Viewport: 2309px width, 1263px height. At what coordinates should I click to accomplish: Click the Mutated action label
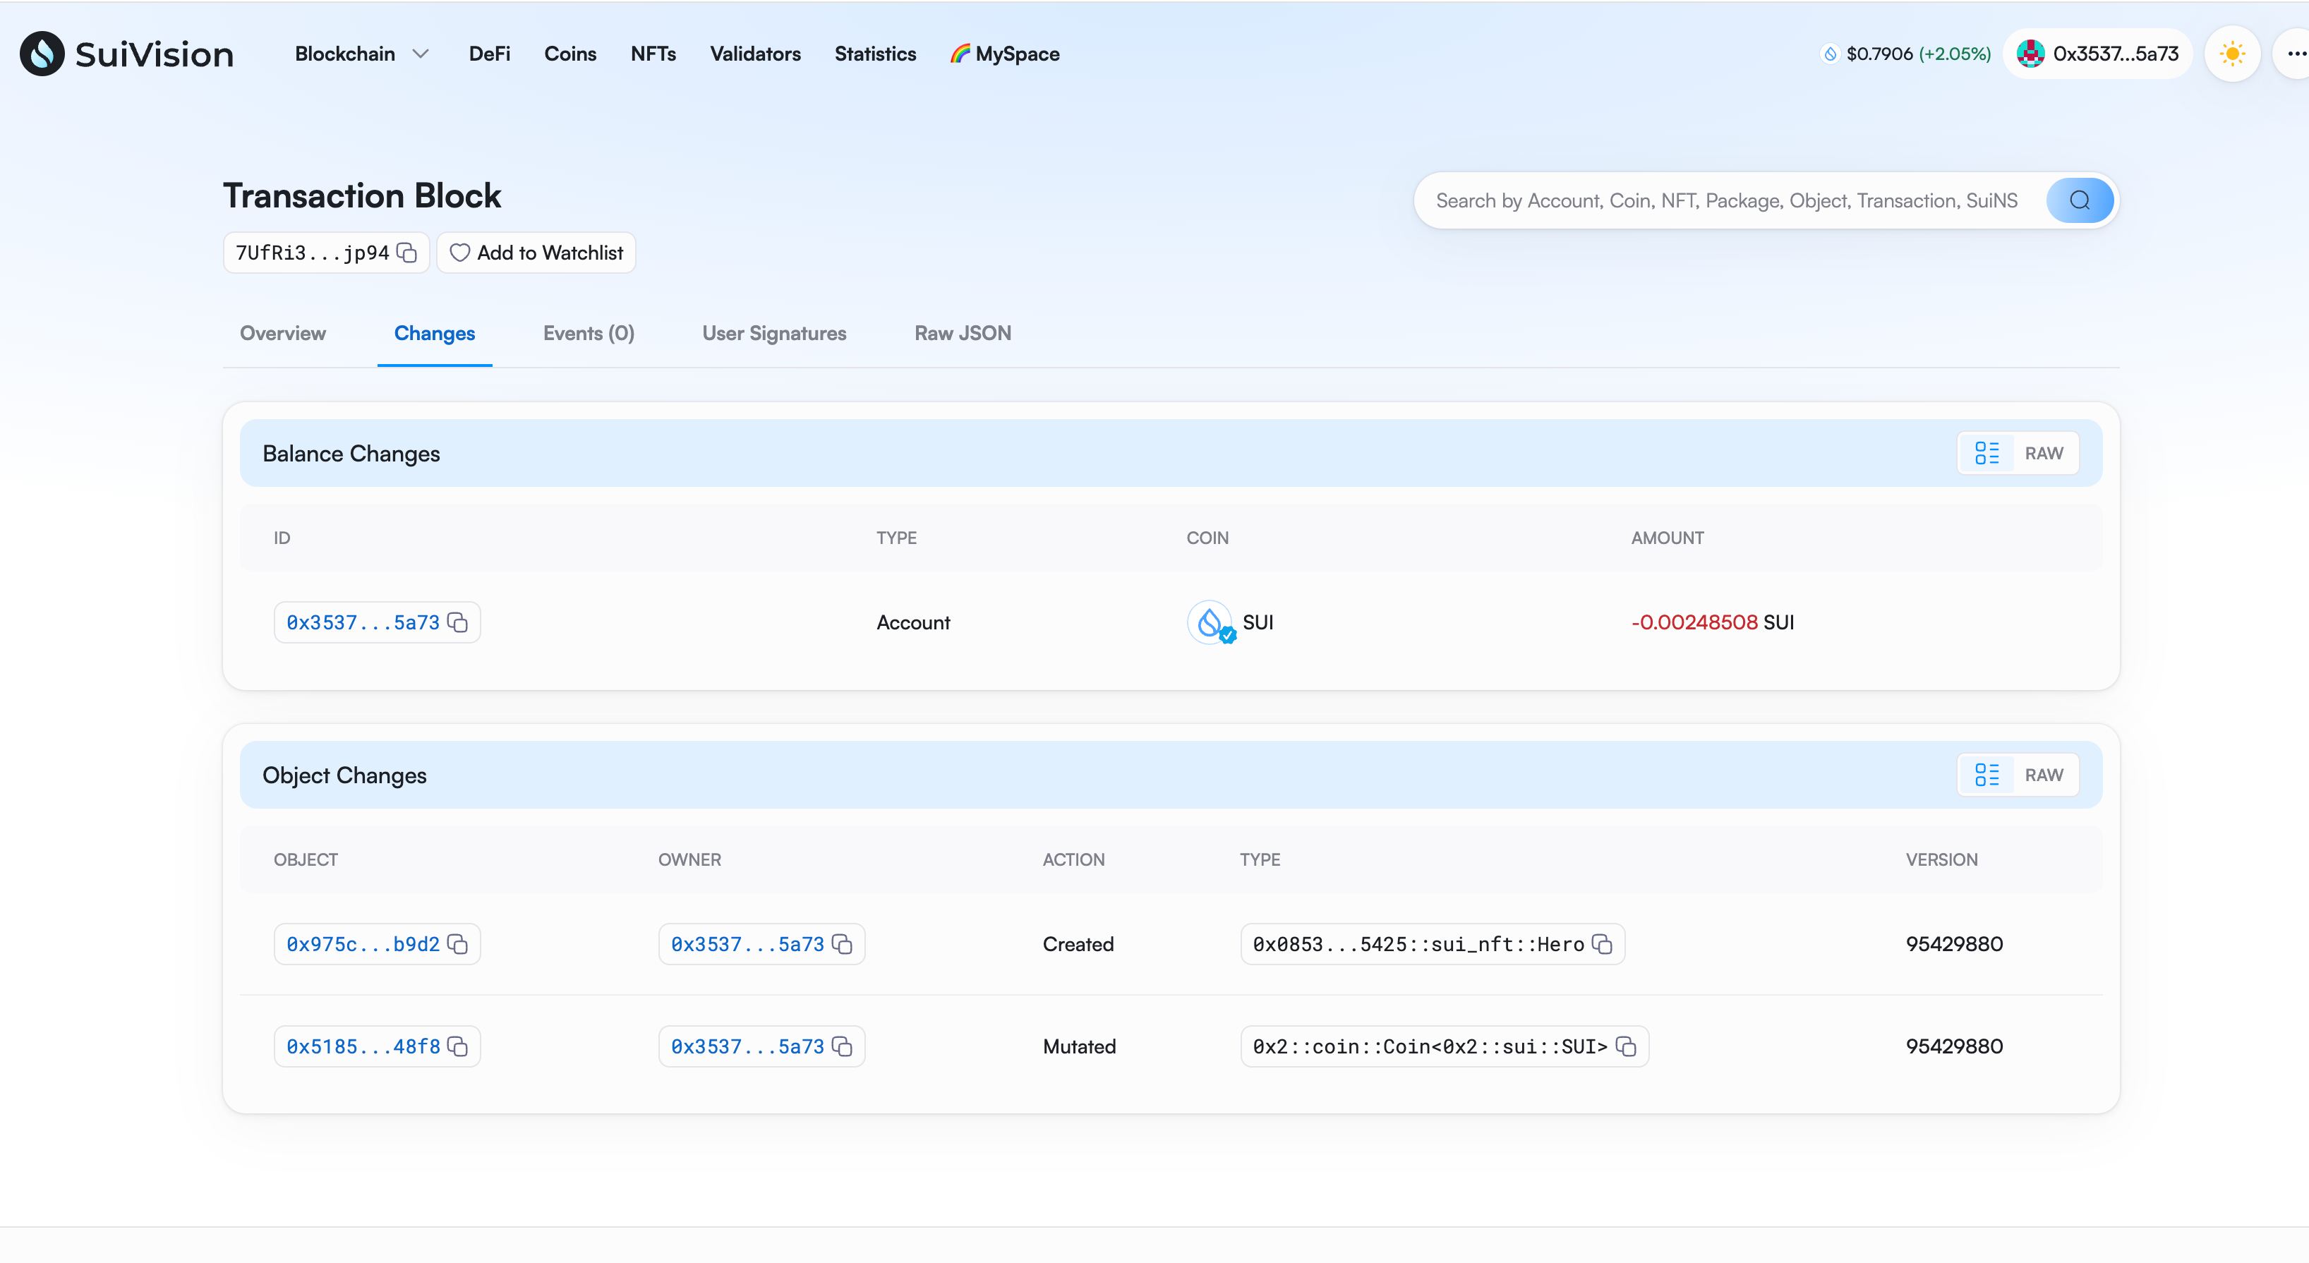(1079, 1046)
